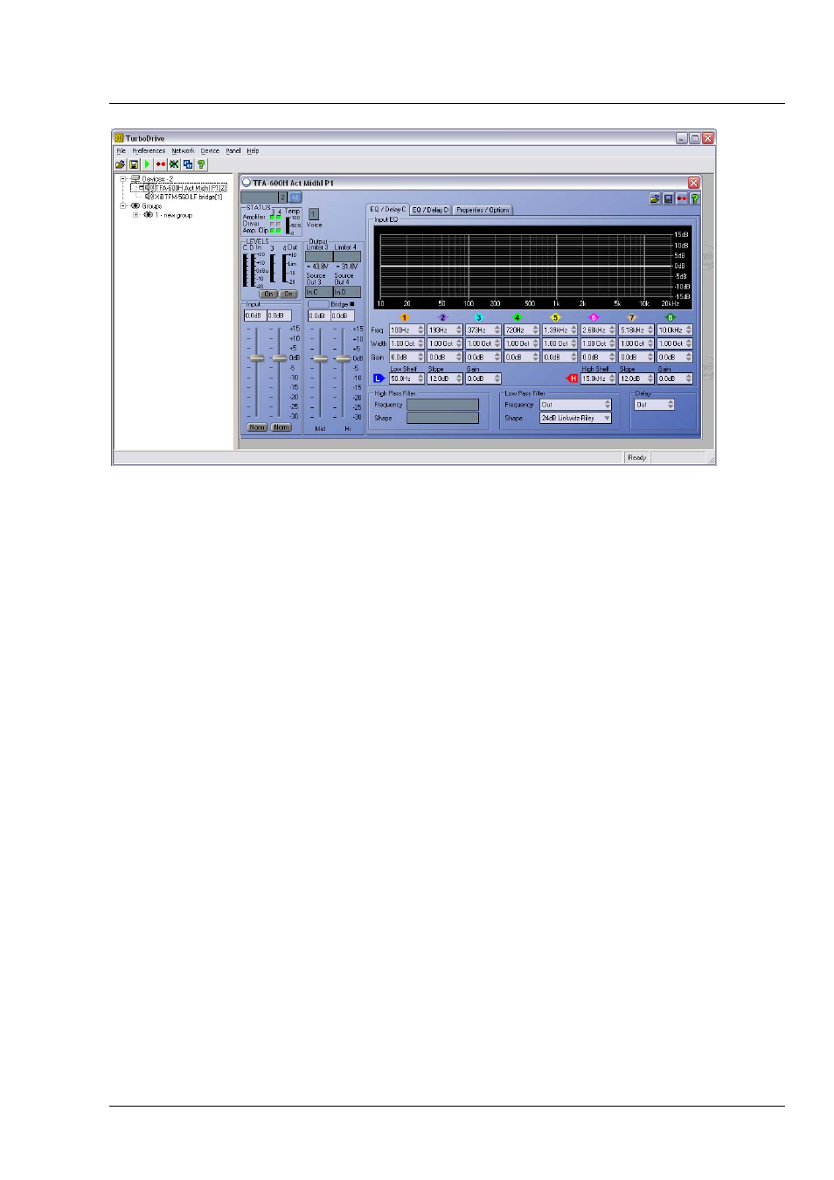Select EQ band 1 orange marker

coord(404,318)
